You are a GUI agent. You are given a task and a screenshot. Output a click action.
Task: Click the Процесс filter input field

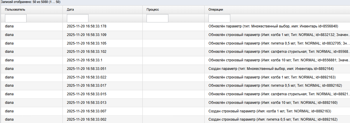tap(157, 18)
